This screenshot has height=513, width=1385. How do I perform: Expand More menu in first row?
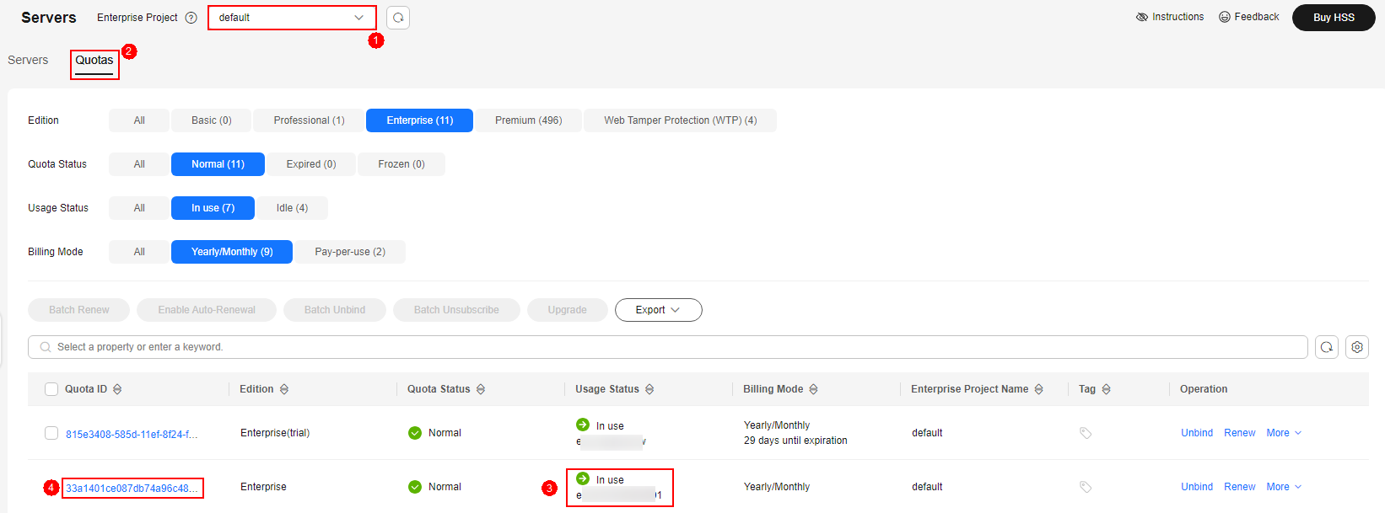[1284, 433]
